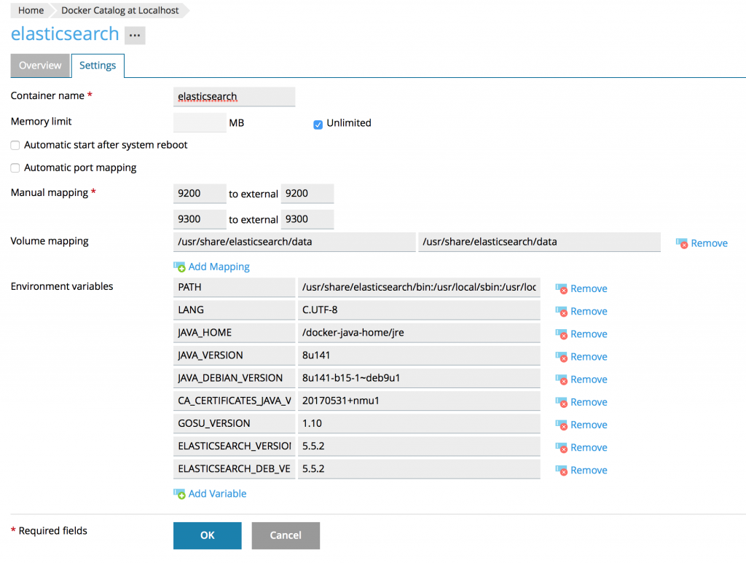Click the remove icon beside LANG variable
Screen dimensions: 746x563
pyautogui.click(x=562, y=312)
